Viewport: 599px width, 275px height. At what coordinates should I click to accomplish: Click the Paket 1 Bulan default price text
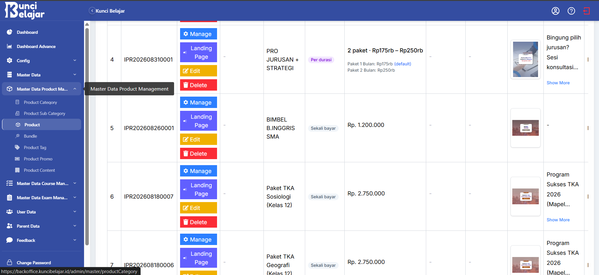click(x=379, y=64)
